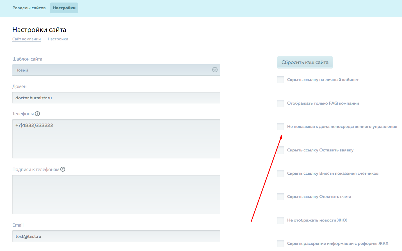Follow the Сайт компании breadcrumb link
Viewport: 402px width, 251px height.
click(26, 39)
